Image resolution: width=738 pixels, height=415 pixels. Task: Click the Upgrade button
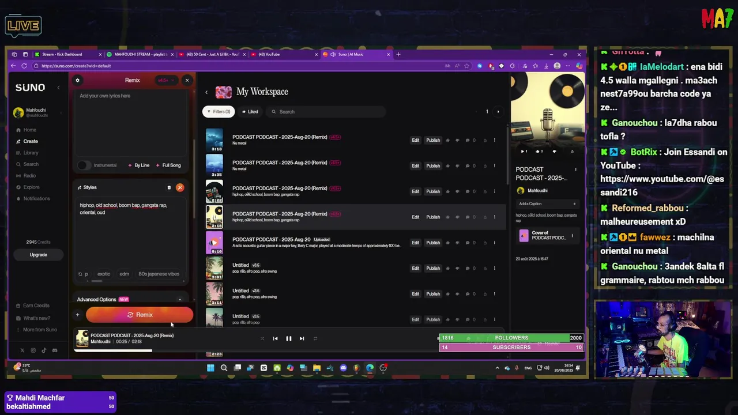[39, 255]
